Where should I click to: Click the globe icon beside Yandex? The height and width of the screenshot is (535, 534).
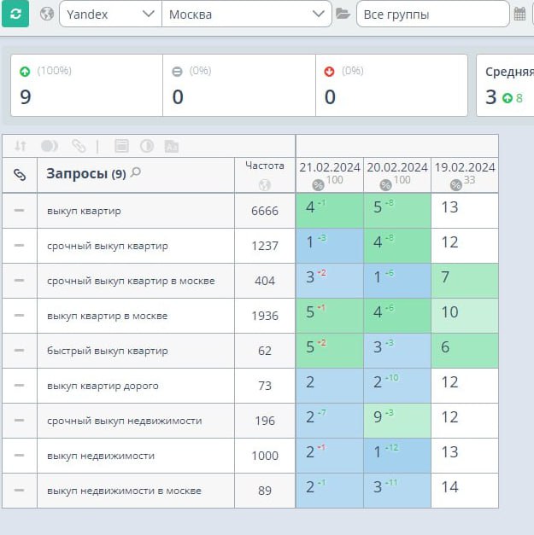pyautogui.click(x=47, y=14)
